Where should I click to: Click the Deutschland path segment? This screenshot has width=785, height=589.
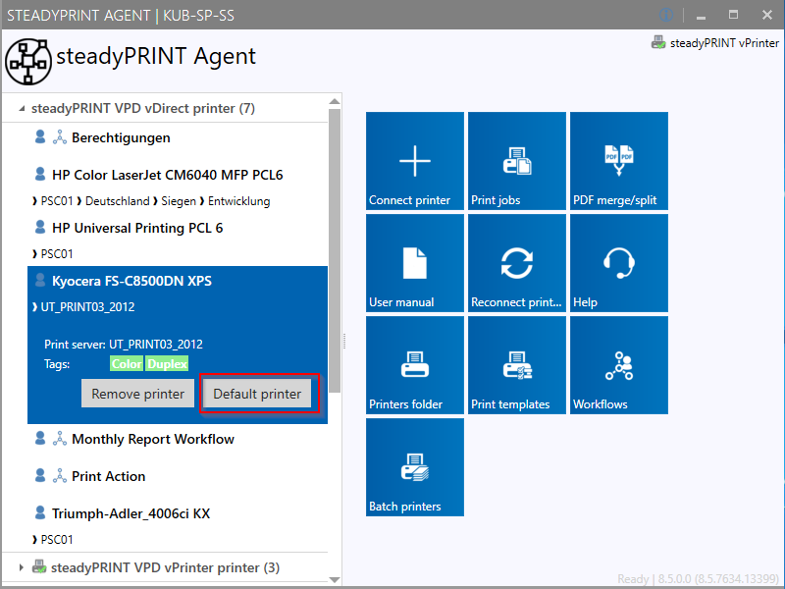pyautogui.click(x=117, y=201)
